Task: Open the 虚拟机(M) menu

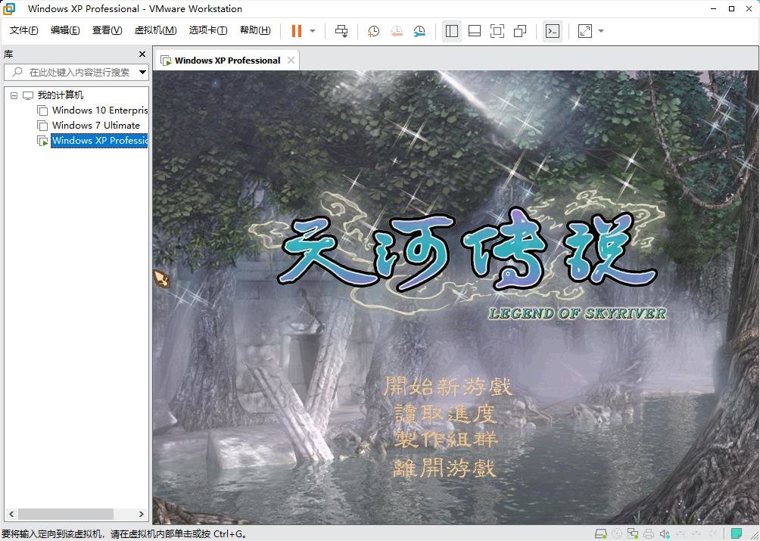Action: pyautogui.click(x=155, y=30)
